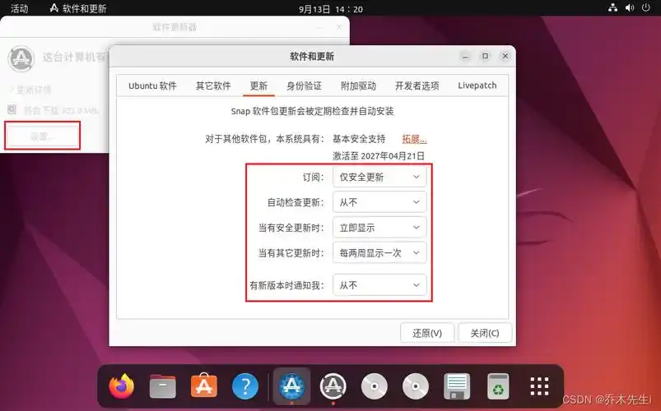Open the Files manager dock icon
661x411 pixels.
point(162,386)
